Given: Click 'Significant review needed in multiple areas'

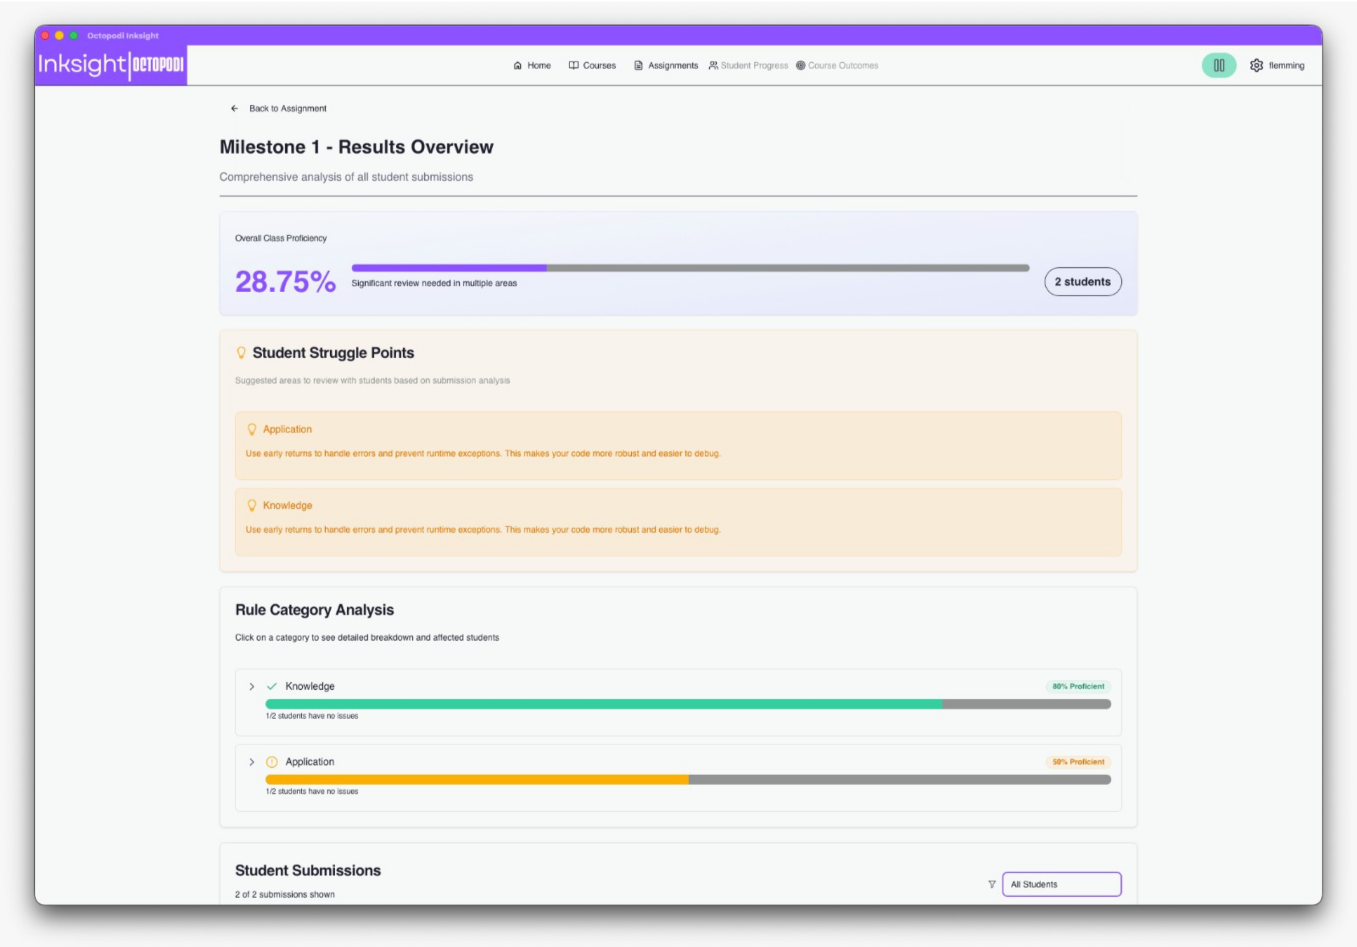Looking at the screenshot, I should [x=434, y=284].
